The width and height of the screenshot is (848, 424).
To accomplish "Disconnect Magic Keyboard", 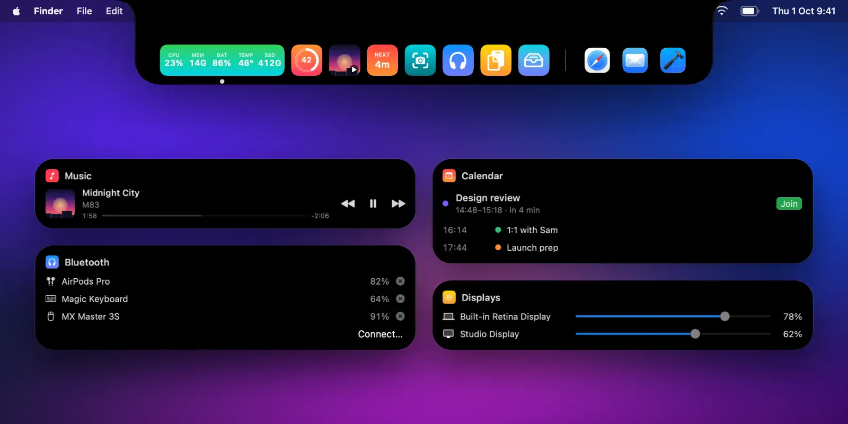I will pos(401,299).
